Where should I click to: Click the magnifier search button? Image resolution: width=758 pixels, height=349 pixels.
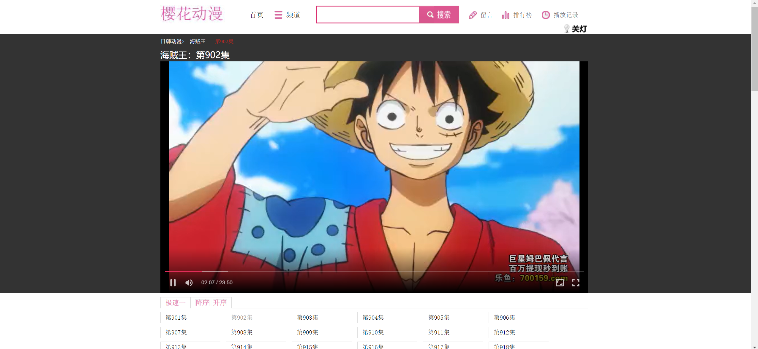pyautogui.click(x=438, y=15)
